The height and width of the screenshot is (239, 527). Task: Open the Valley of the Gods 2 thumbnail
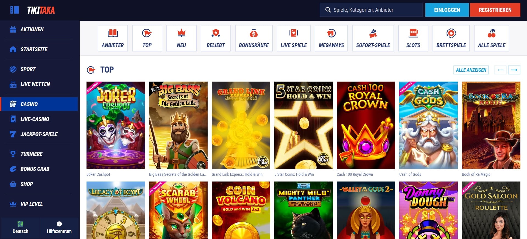point(366,210)
